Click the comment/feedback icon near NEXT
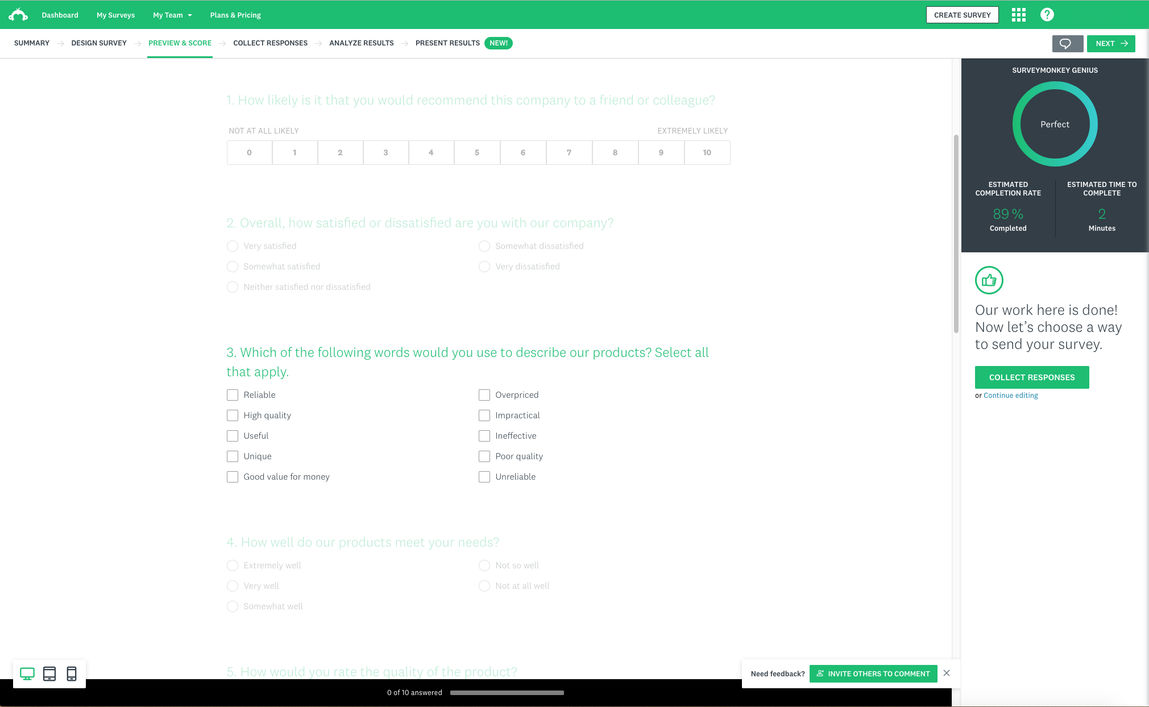Viewport: 1149px width, 707px height. (x=1066, y=43)
